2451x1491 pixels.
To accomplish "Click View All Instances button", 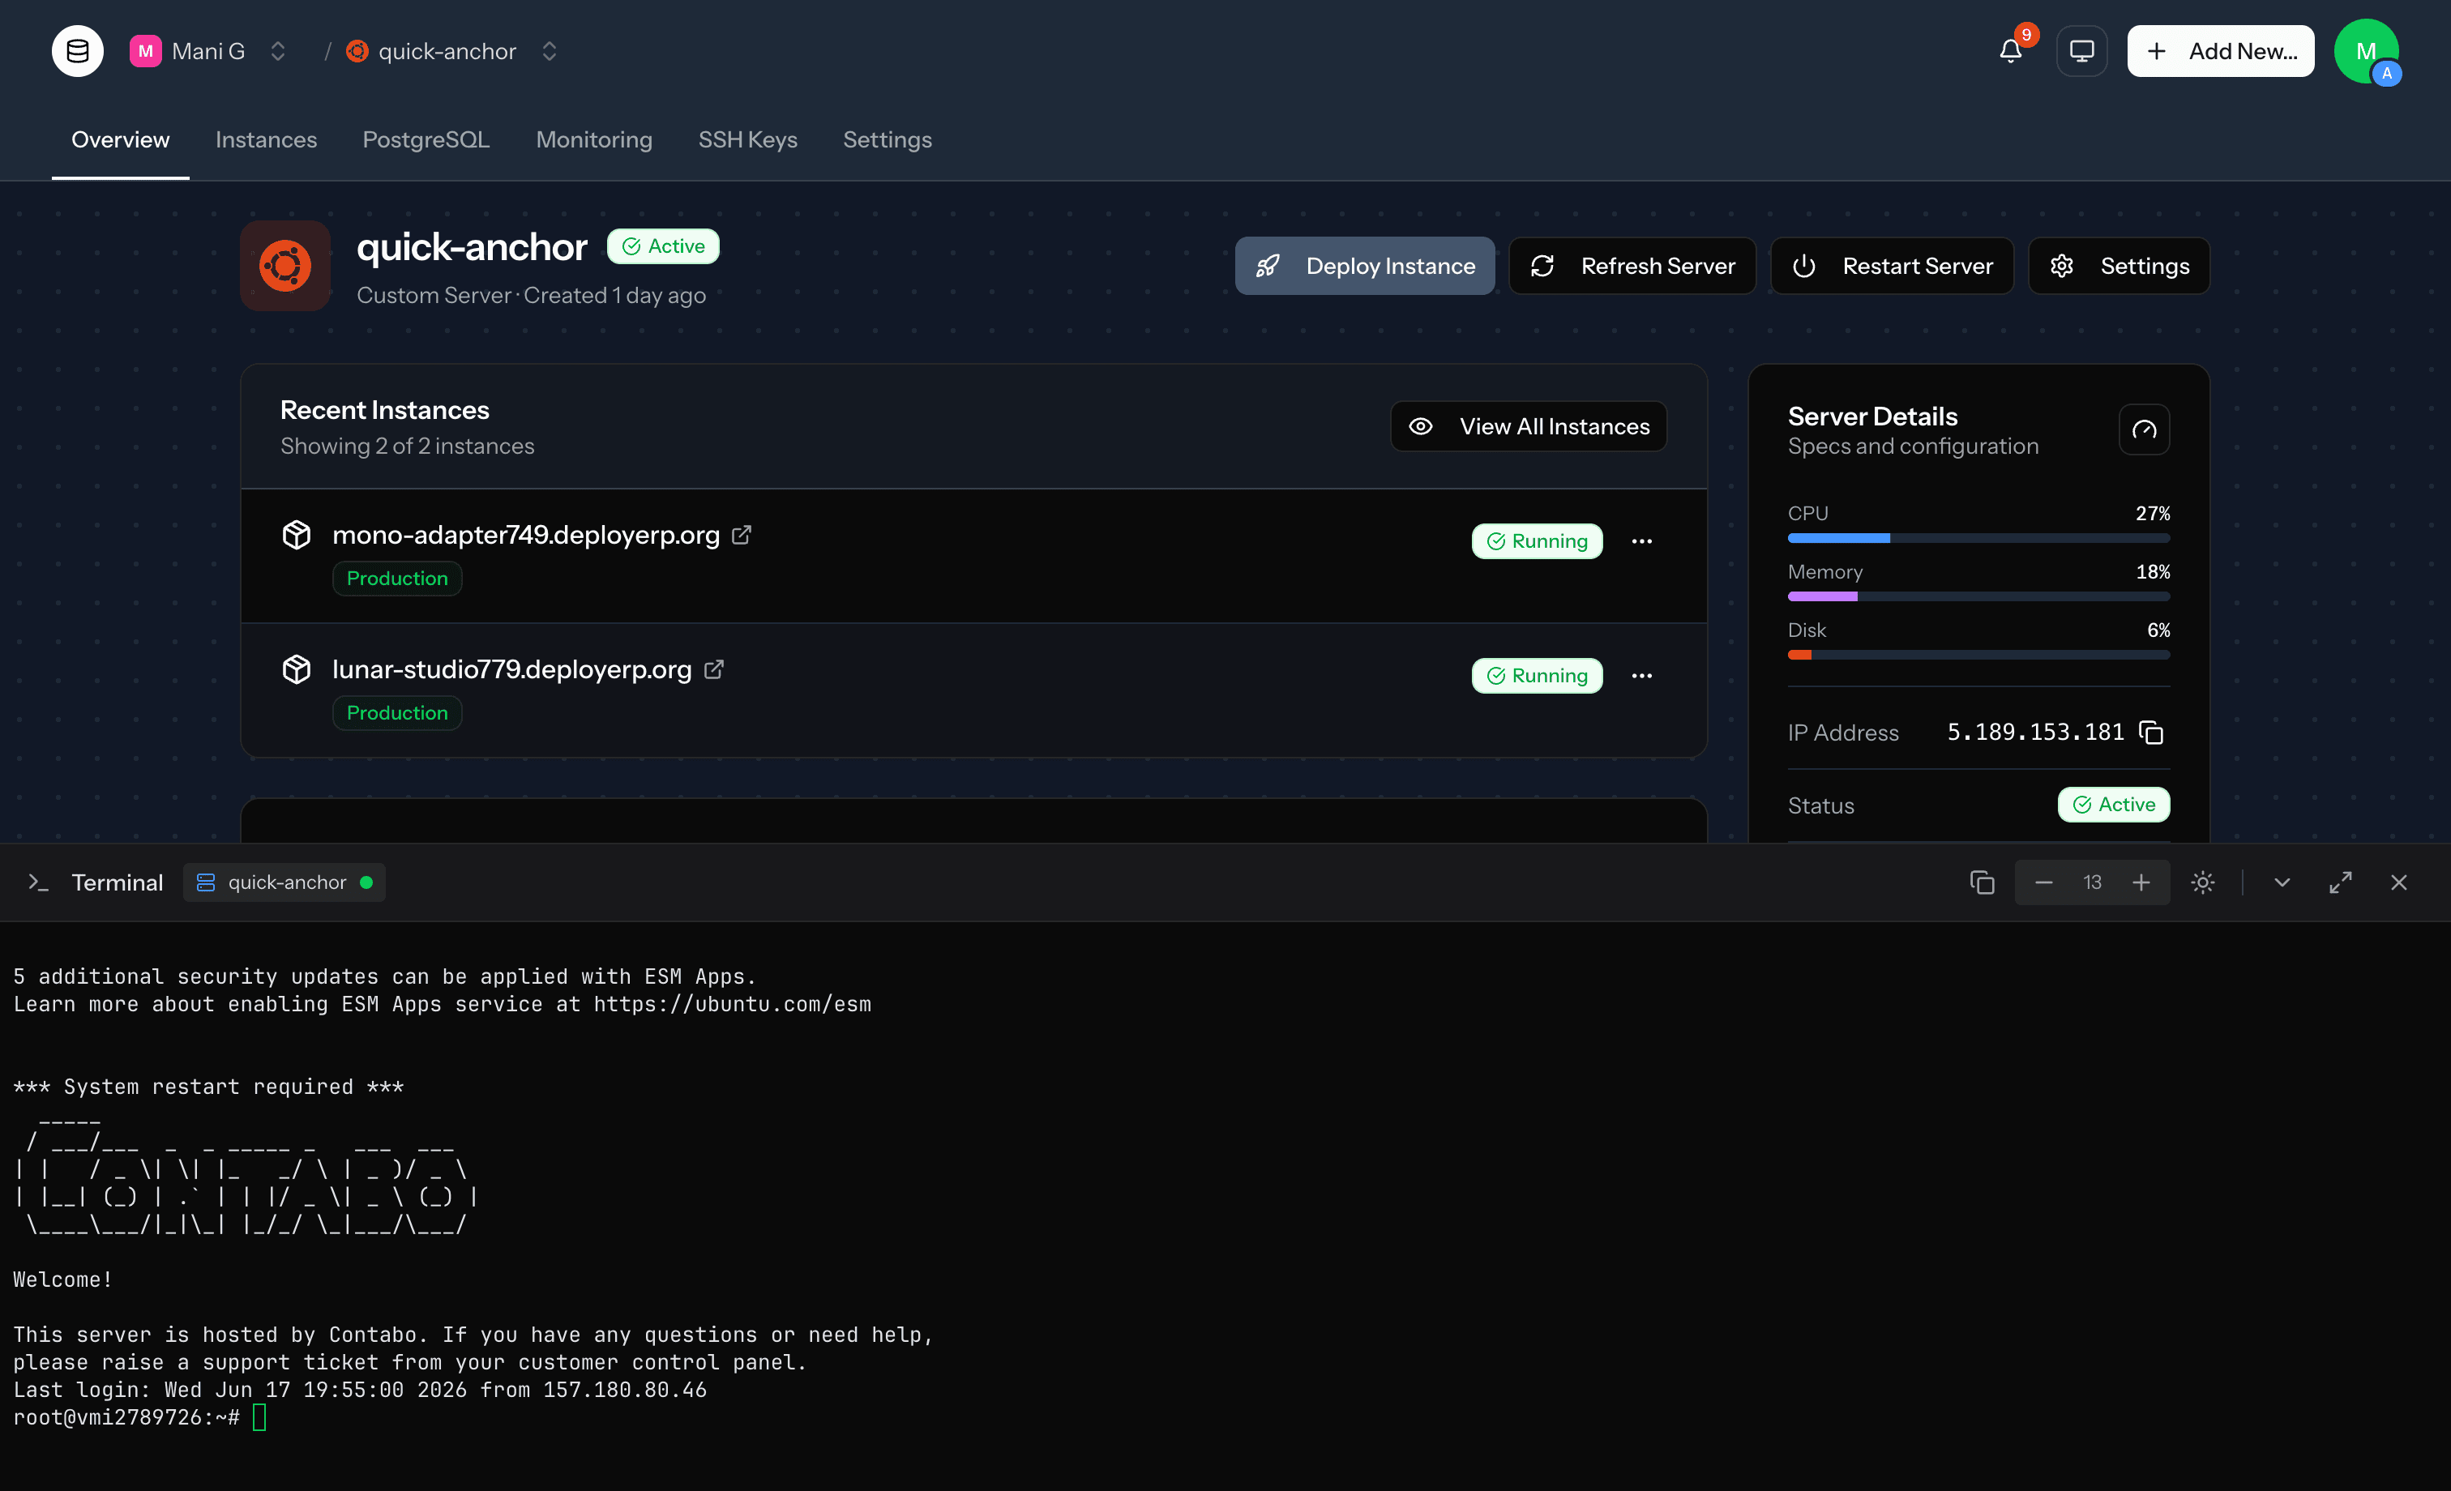I will (x=1529, y=427).
